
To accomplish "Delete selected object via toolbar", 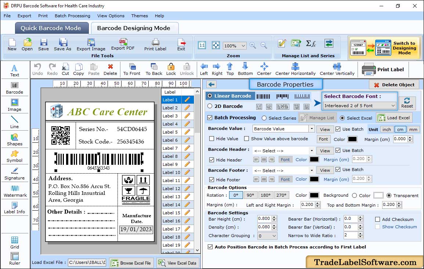I will click(x=110, y=69).
